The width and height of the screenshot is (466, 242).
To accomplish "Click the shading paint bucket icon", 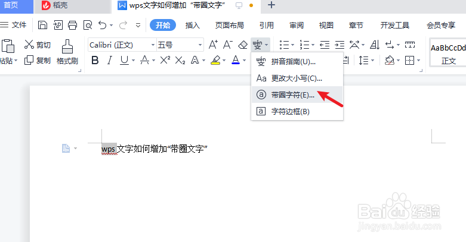I will pos(389,61).
